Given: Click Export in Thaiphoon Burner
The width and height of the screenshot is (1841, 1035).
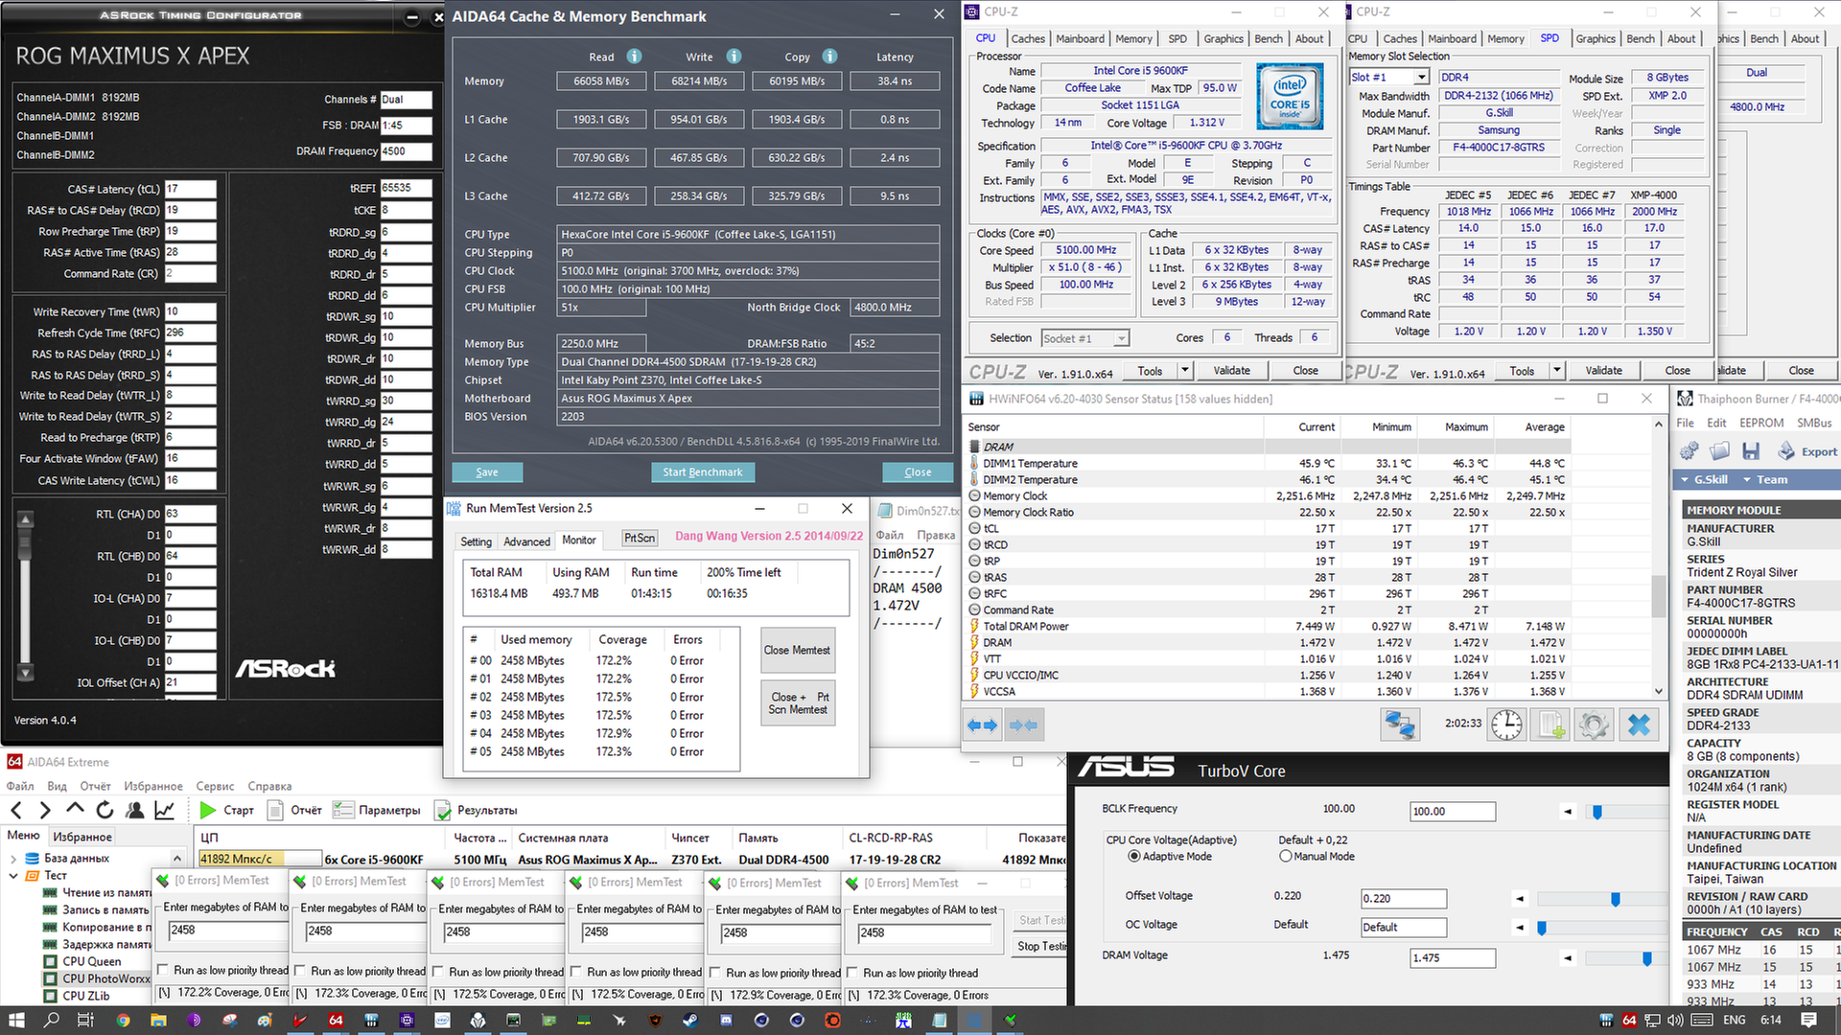Looking at the screenshot, I should click(x=1807, y=450).
